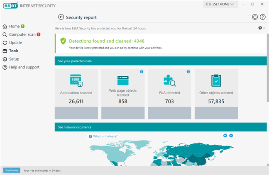Click the ESET logo
The image size is (269, 175).
click(x=10, y=6)
